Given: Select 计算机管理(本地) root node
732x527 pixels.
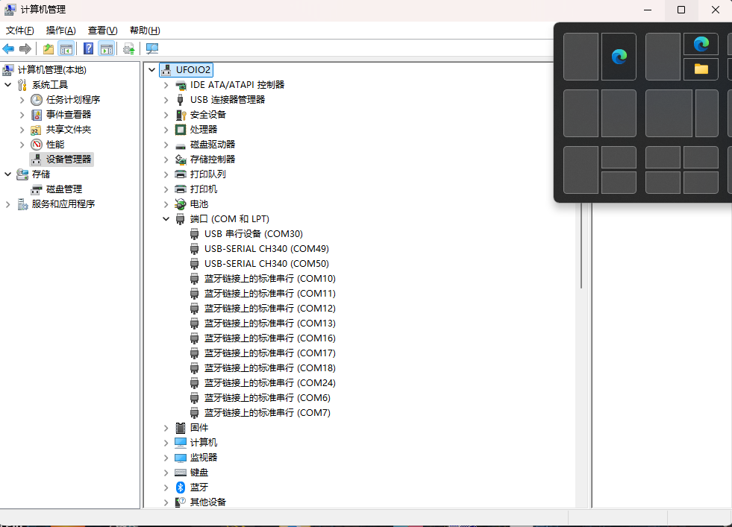Looking at the screenshot, I should (x=51, y=70).
